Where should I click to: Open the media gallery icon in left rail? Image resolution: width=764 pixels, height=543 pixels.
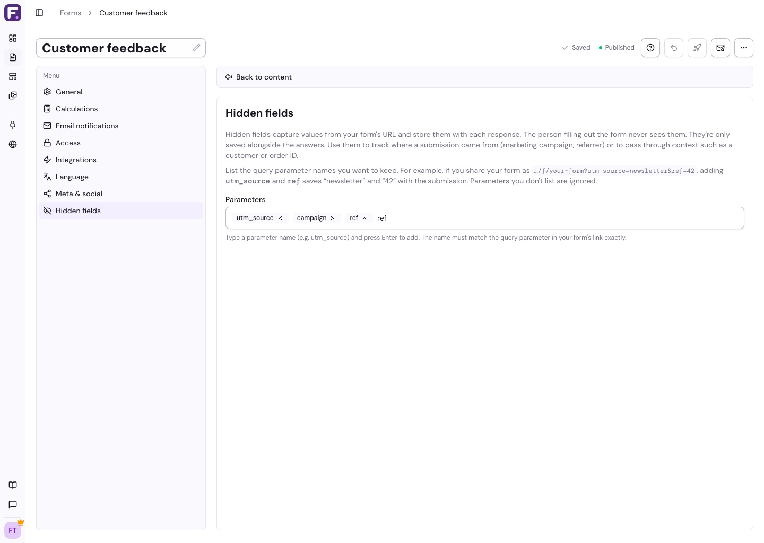13,95
